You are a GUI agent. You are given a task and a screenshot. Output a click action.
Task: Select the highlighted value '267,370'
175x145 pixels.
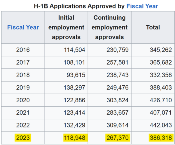click(118, 138)
